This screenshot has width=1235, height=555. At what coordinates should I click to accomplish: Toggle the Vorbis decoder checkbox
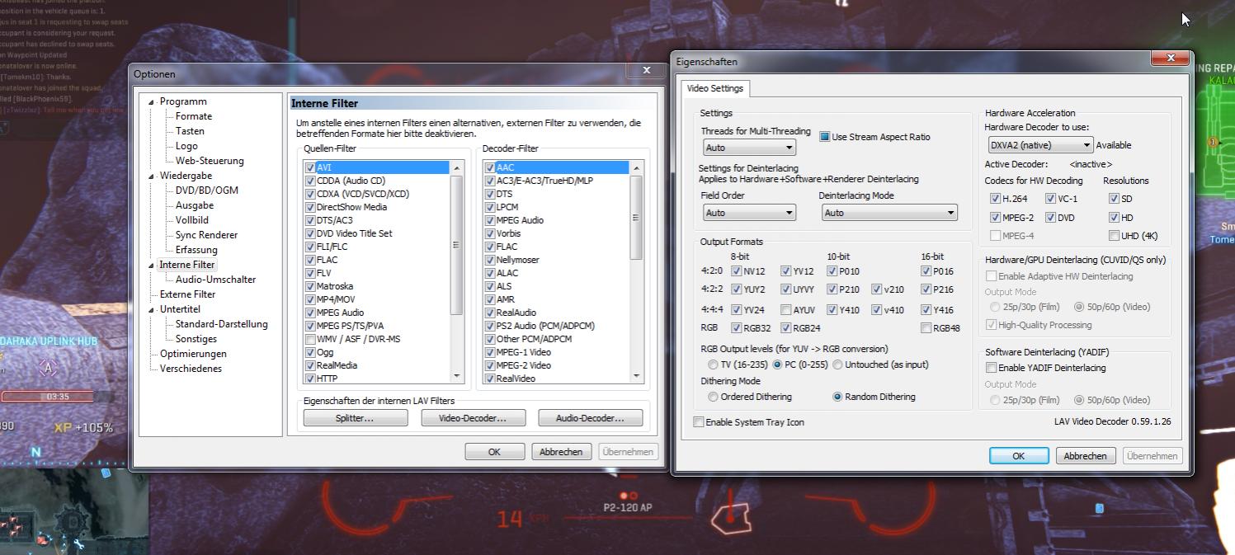490,233
